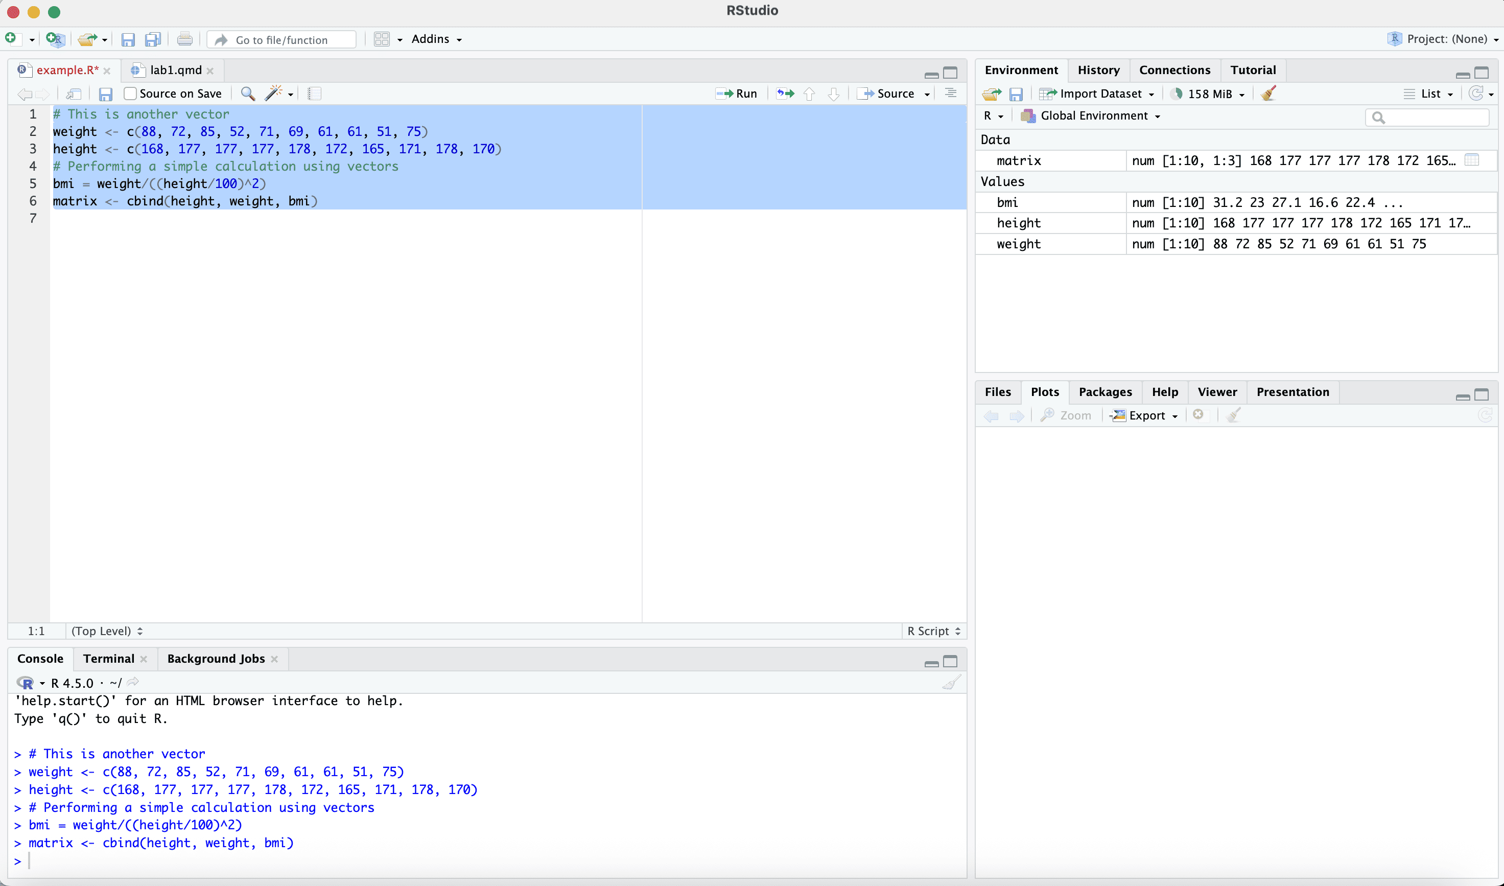Toggle the Source on Save checkbox

[x=130, y=94]
